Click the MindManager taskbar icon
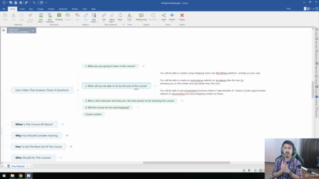The width and height of the screenshot is (319, 179). coord(29,176)
